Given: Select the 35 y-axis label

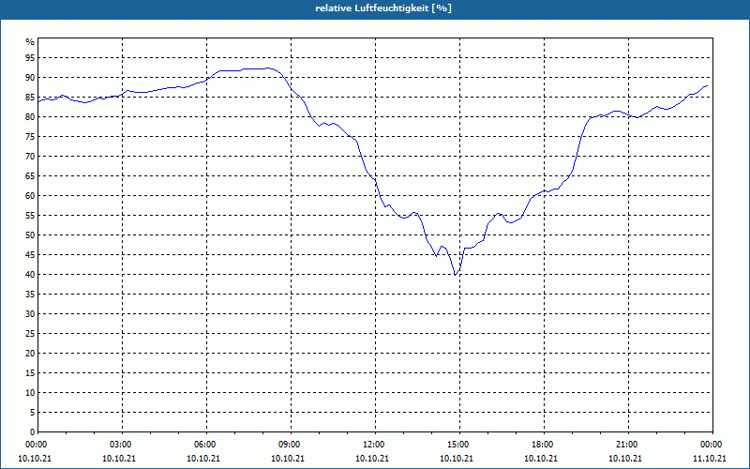Looking at the screenshot, I should pos(30,295).
